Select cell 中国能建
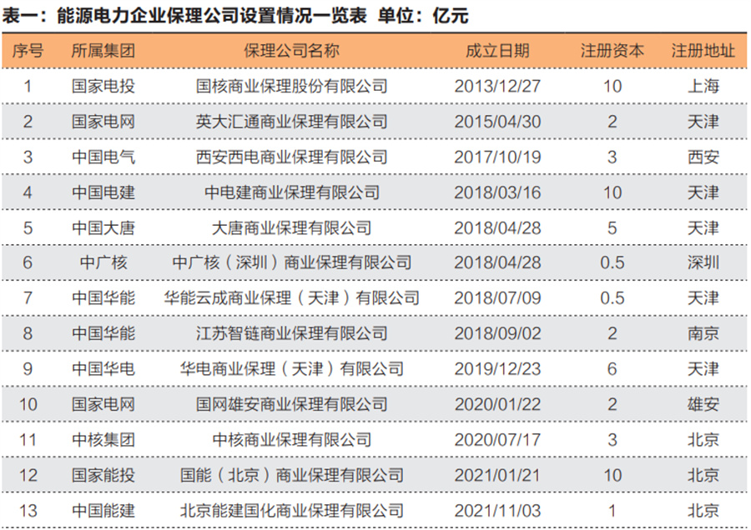The height and width of the screenshot is (530, 751). tap(103, 510)
